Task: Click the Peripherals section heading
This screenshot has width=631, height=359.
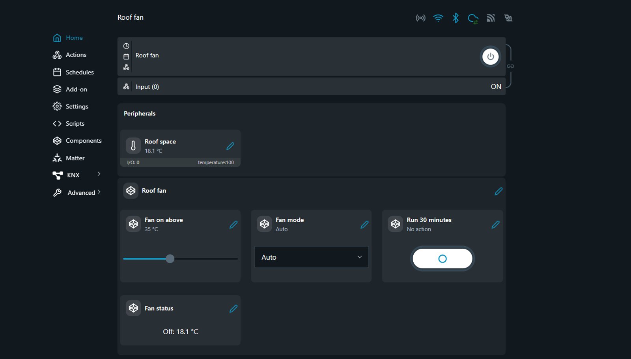Action: point(140,113)
